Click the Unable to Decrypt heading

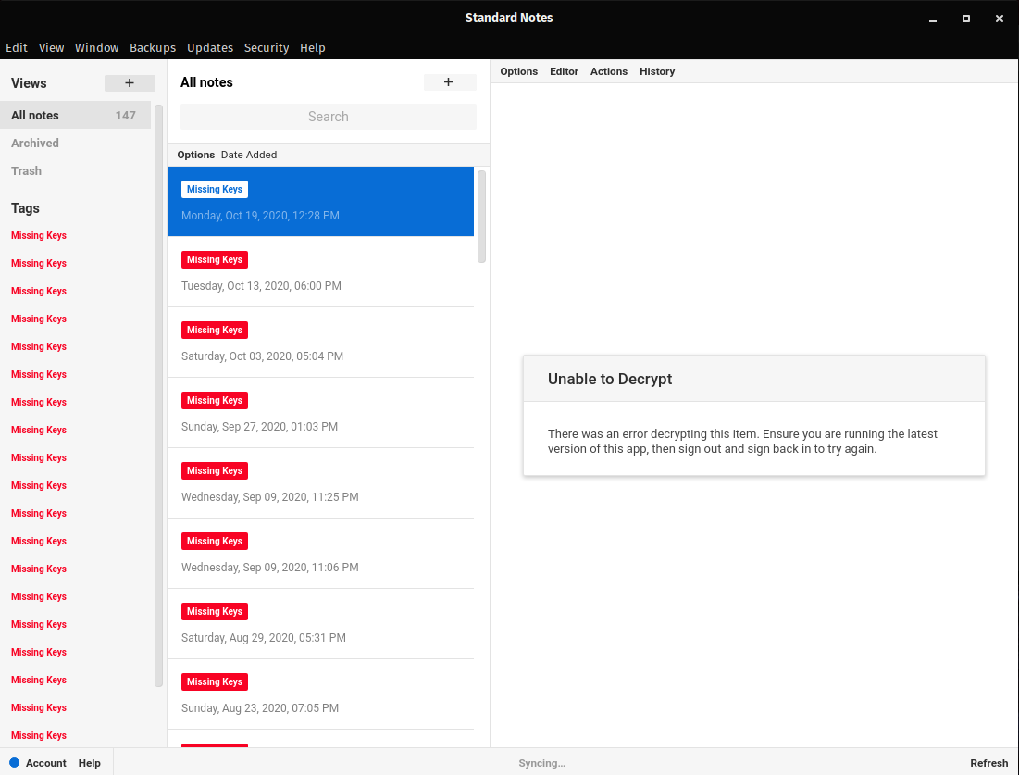610,379
